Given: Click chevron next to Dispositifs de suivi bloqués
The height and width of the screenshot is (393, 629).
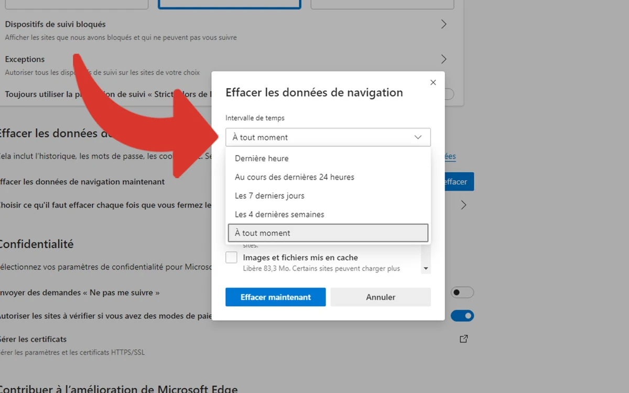Looking at the screenshot, I should point(443,24).
